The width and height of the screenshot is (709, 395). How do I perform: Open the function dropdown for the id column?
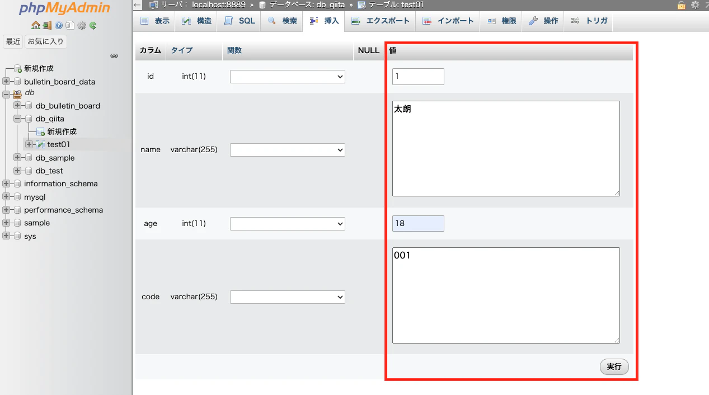(287, 76)
